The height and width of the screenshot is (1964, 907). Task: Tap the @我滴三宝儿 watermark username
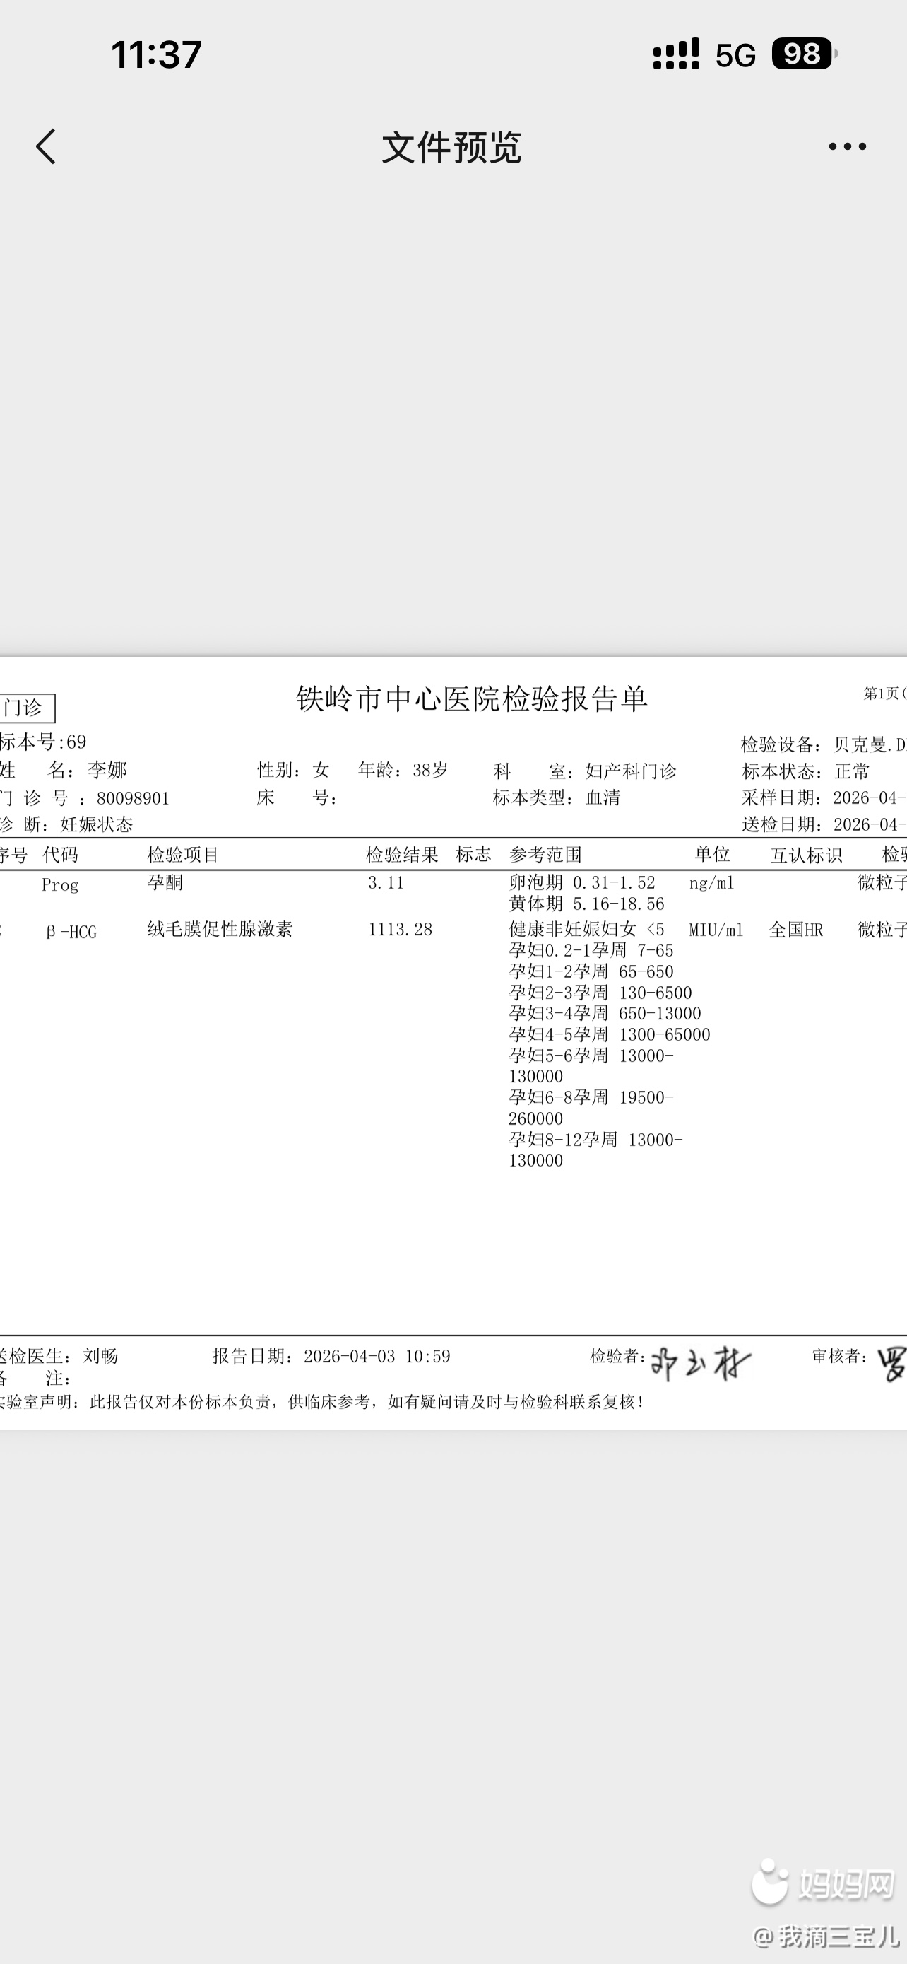(x=826, y=1936)
